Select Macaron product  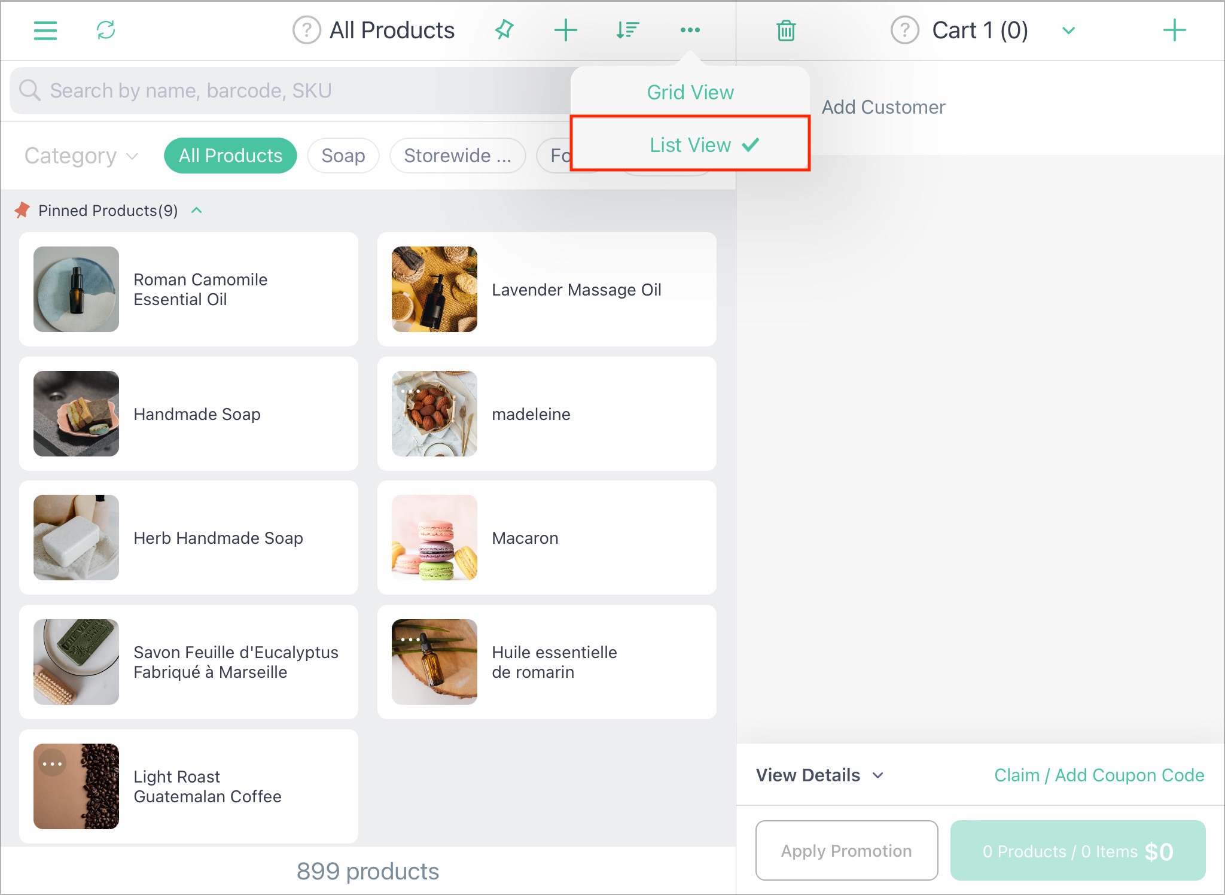click(x=547, y=537)
